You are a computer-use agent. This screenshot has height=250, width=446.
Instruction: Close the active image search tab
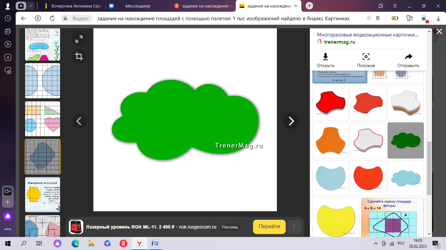pos(296,6)
